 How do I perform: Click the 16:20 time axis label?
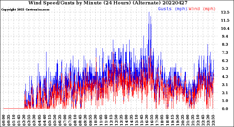pyautogui.click(x=147, y=120)
